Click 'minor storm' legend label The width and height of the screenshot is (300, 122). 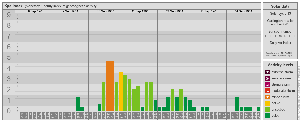tap(280, 97)
